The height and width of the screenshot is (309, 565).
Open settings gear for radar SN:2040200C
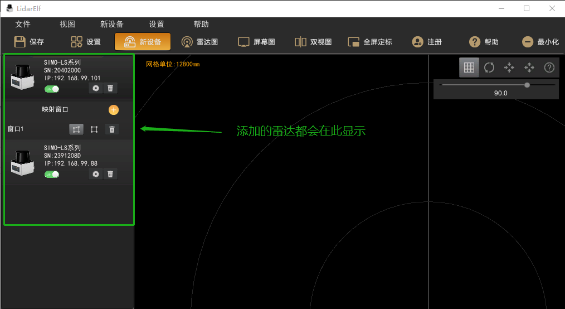click(x=96, y=88)
